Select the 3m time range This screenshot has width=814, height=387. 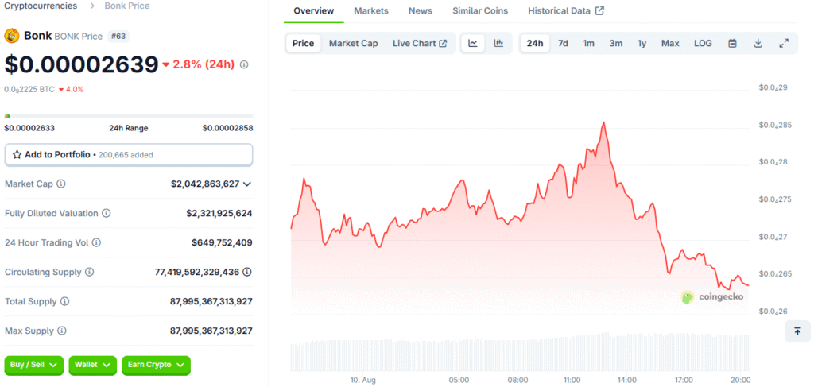[616, 44]
